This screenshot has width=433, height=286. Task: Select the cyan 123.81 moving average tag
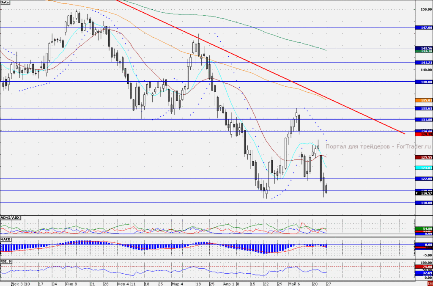[424, 168]
